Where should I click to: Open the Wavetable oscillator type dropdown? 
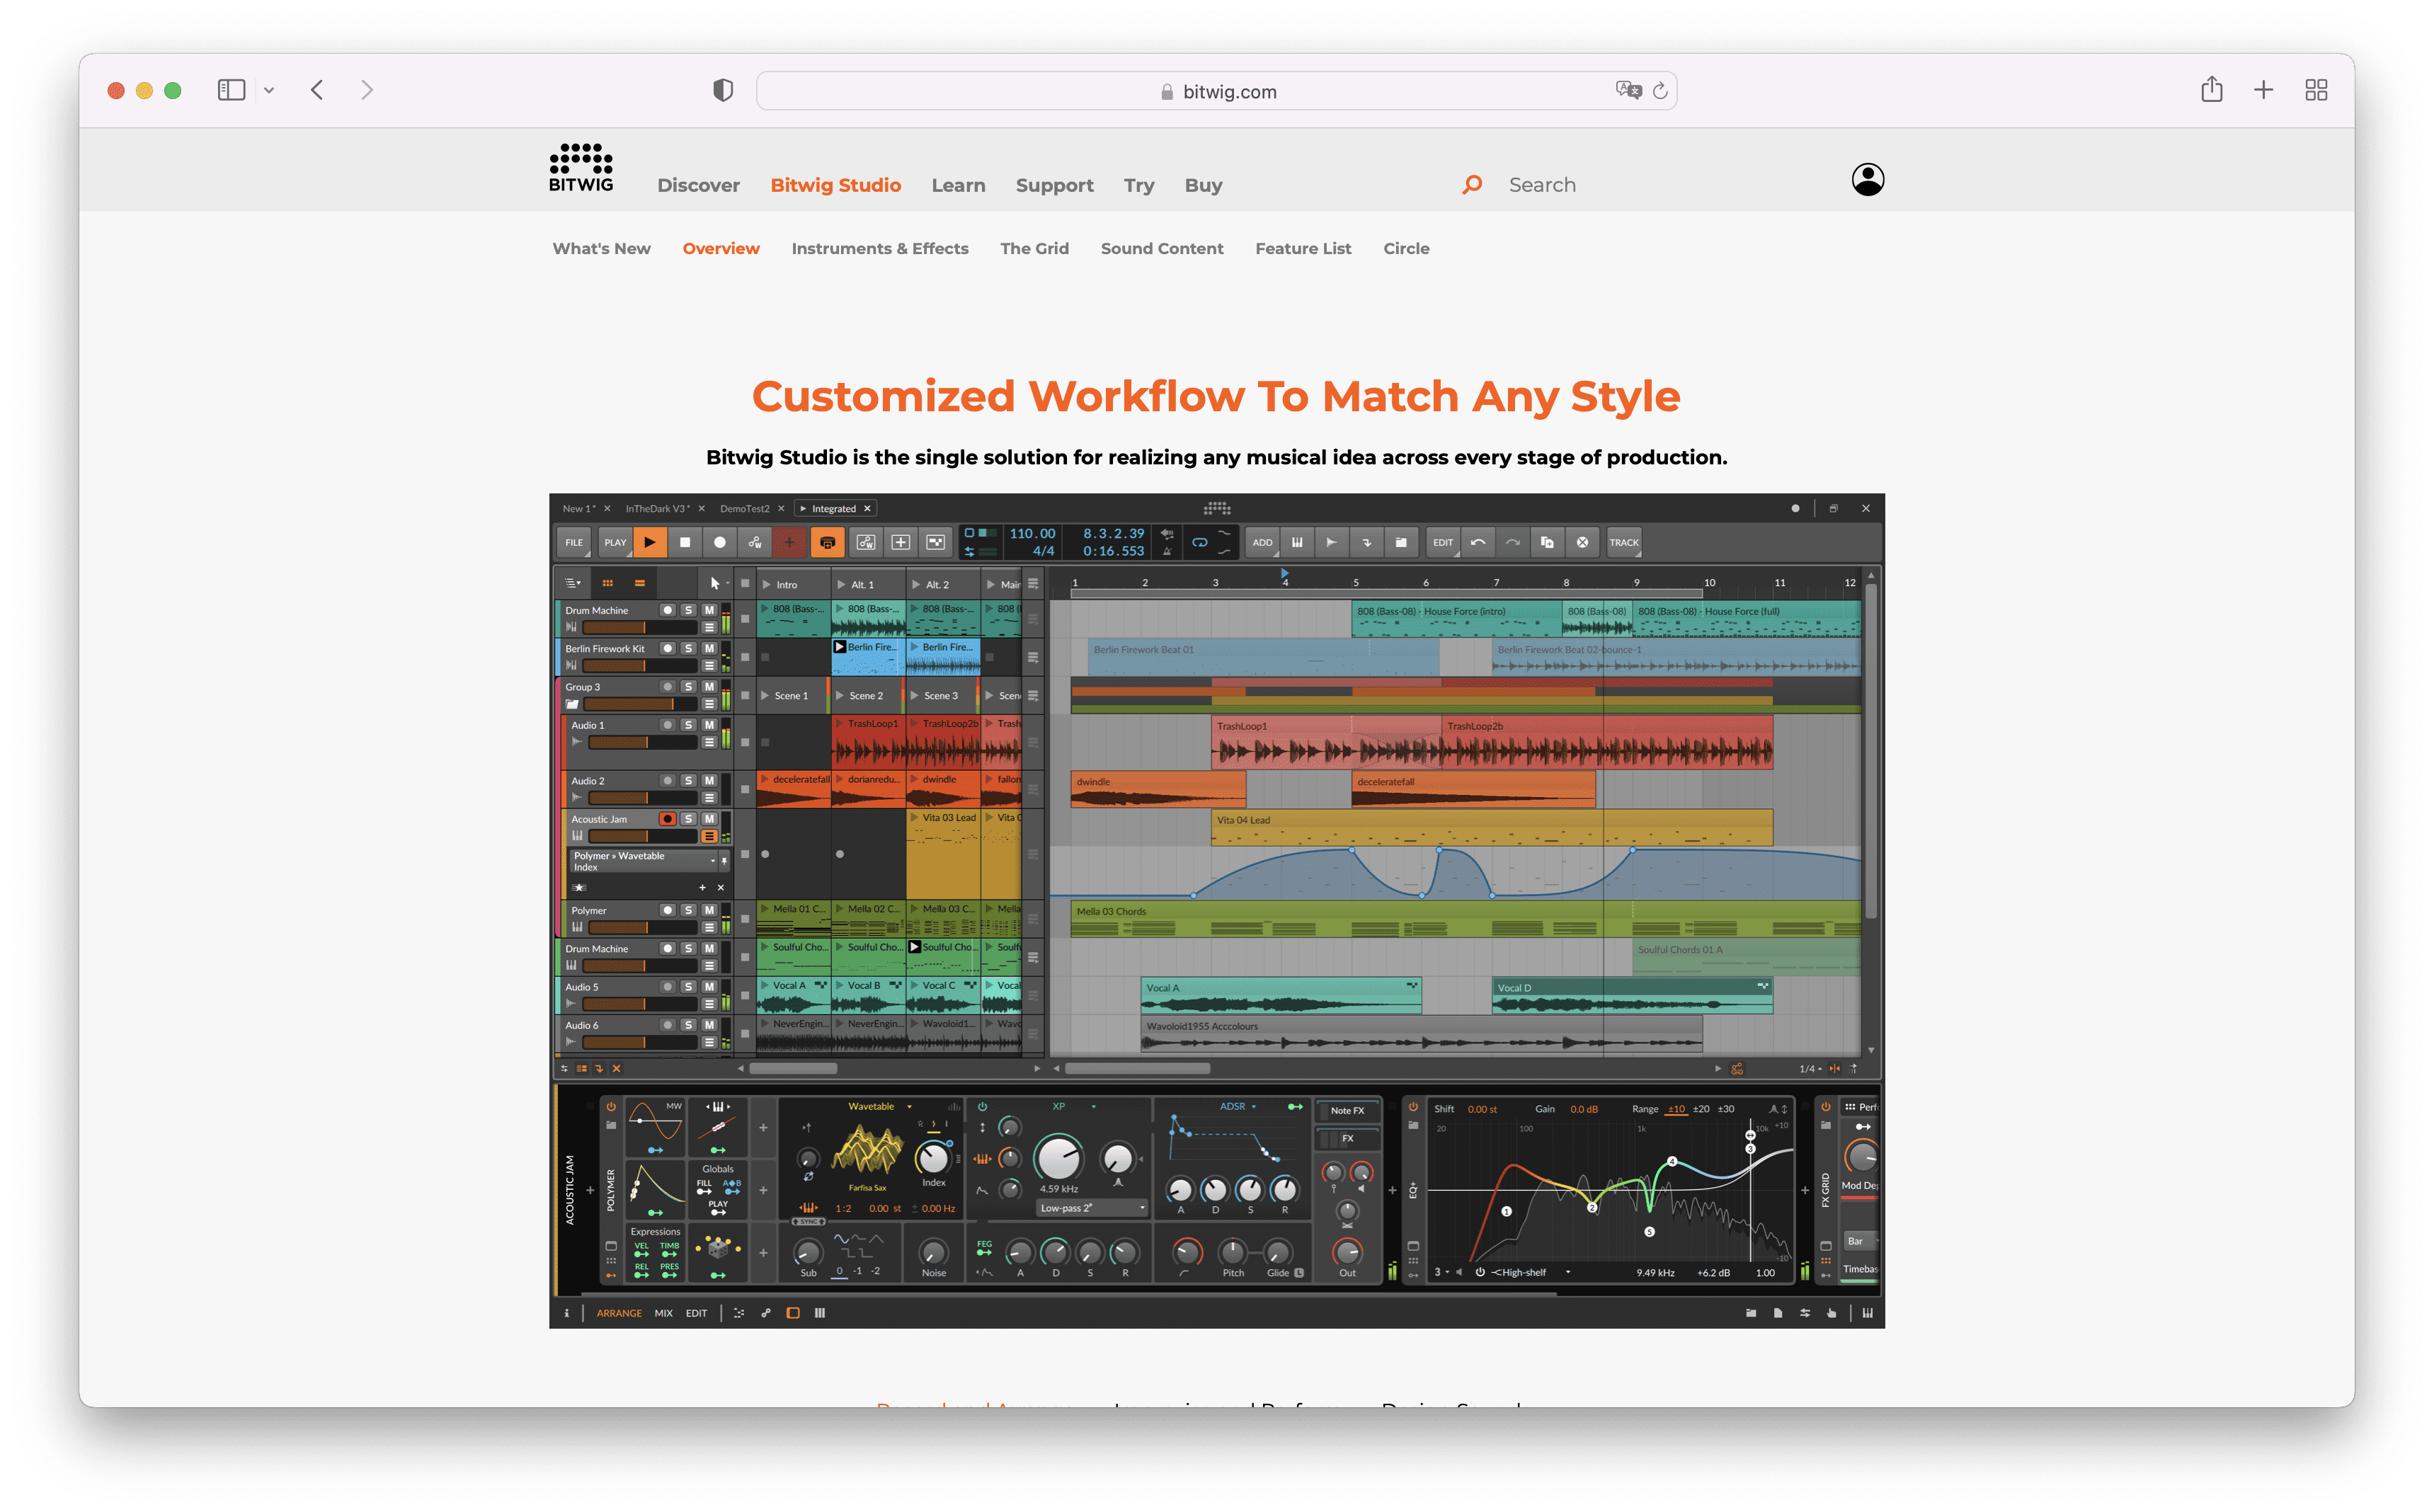(x=880, y=1107)
